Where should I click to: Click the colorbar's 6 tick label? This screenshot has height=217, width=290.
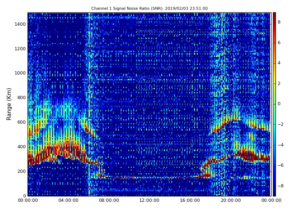coord(279,43)
